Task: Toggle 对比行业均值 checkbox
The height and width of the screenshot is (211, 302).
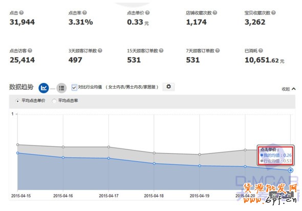Action: coord(74,87)
